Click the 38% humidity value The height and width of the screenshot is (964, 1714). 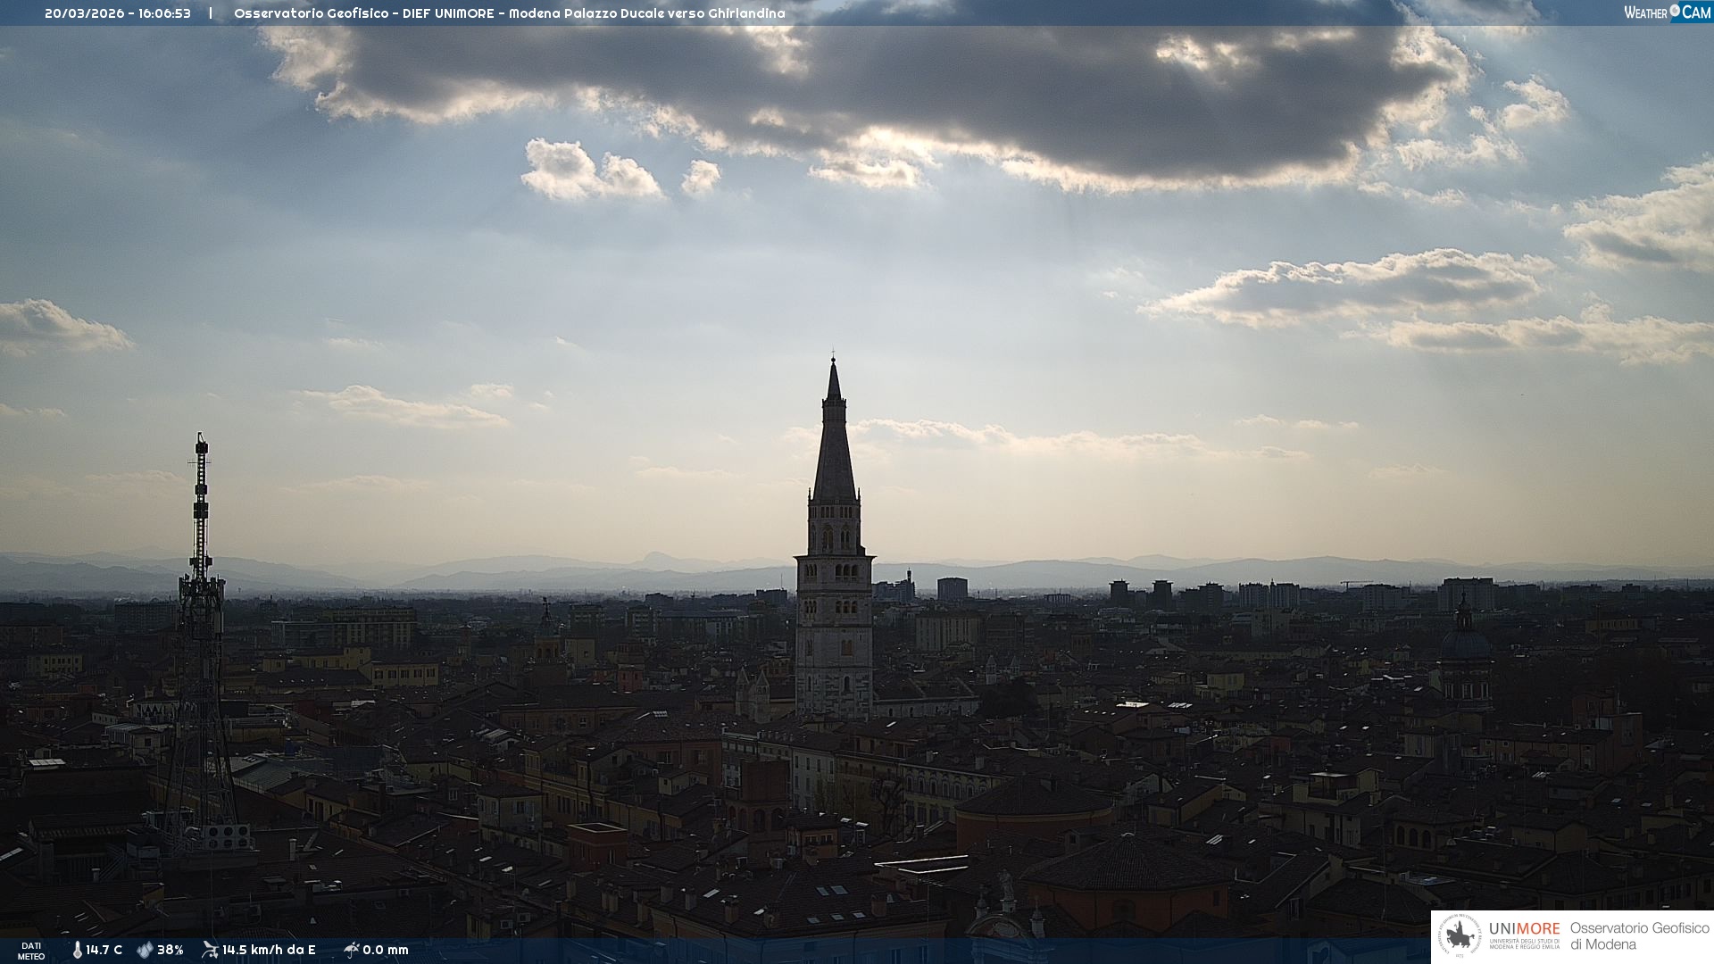point(171,950)
